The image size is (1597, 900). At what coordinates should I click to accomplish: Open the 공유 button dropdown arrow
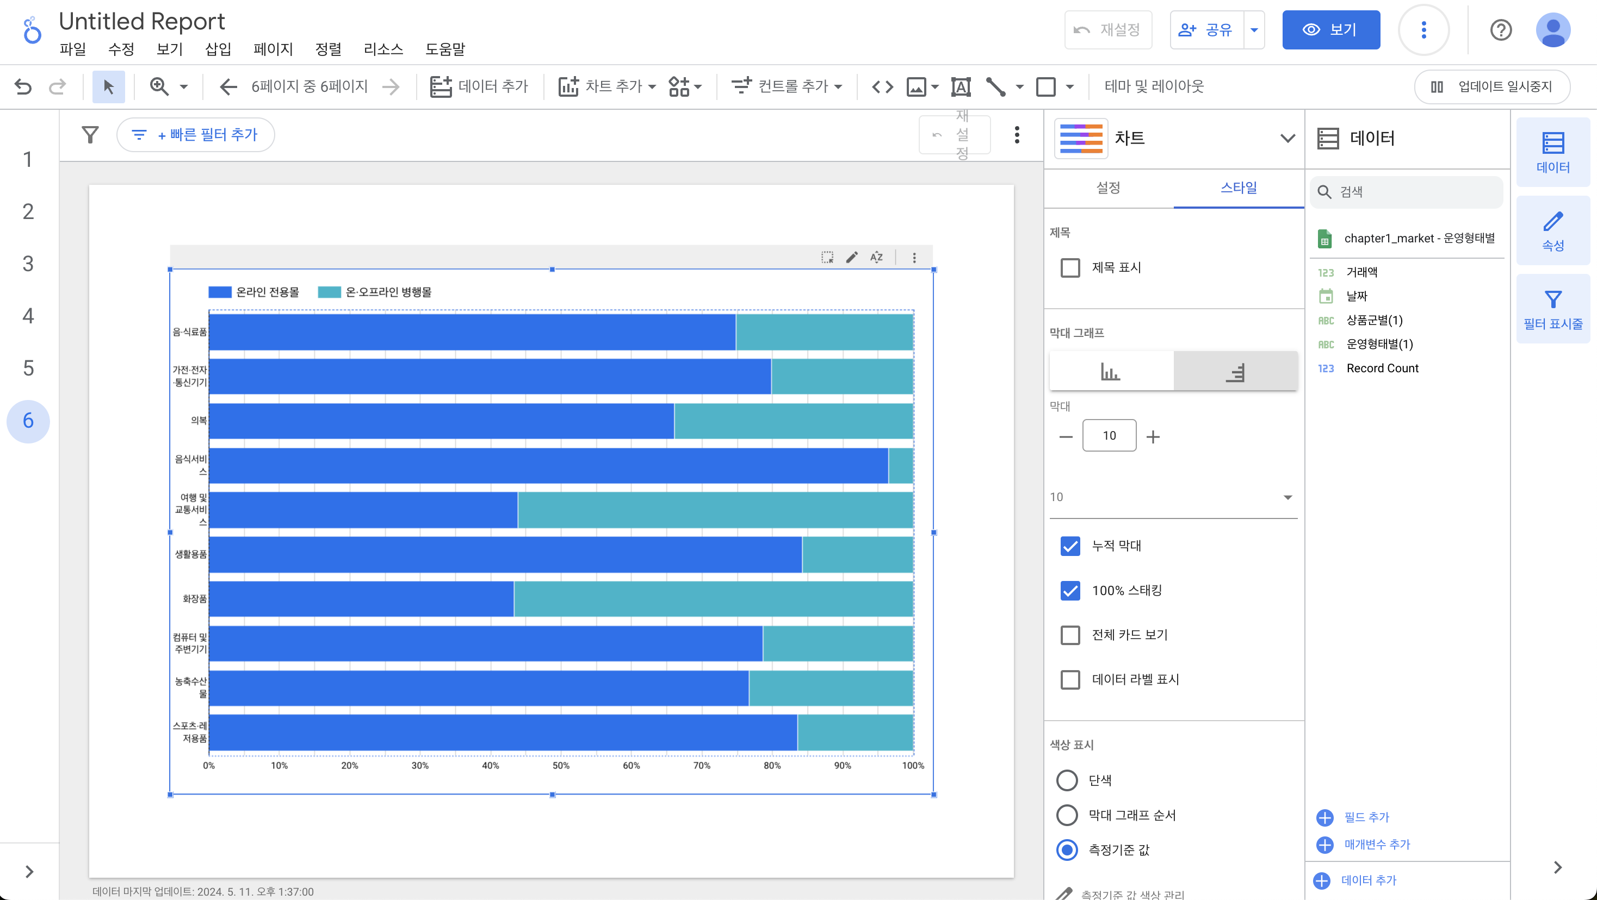tap(1254, 30)
